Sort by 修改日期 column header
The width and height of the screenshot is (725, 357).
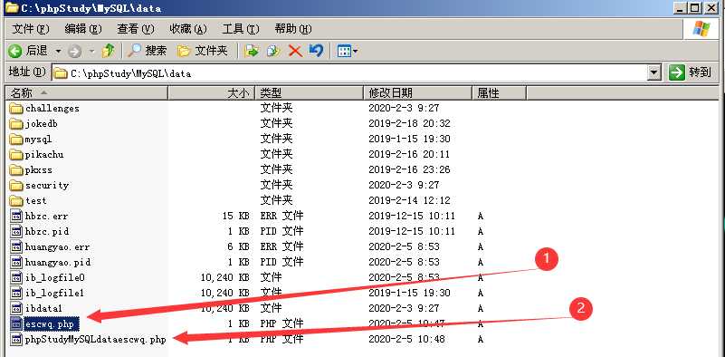(417, 93)
